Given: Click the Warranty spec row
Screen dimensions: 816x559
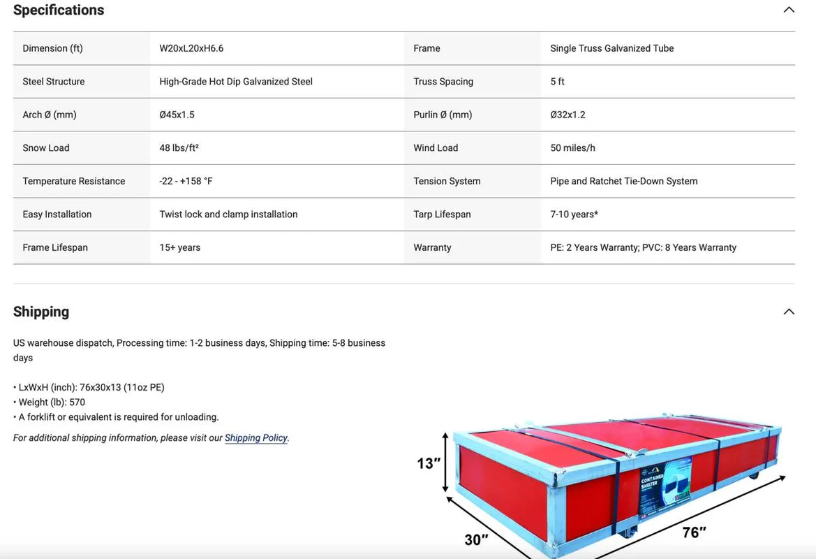Looking at the screenshot, I should coord(433,247).
